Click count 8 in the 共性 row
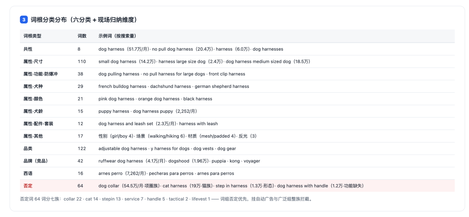Image resolution: width=469 pixels, height=217 pixels. pyautogui.click(x=79, y=49)
